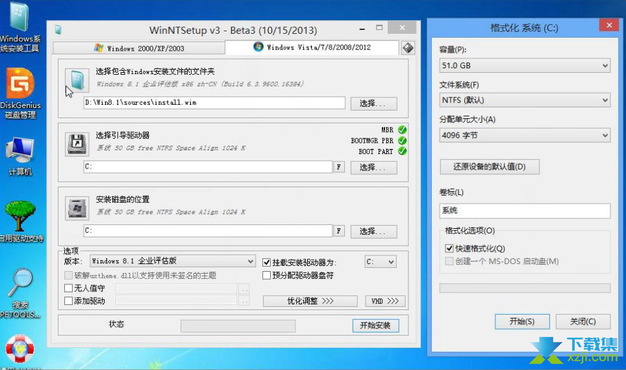Image resolution: width=626 pixels, height=370 pixels.
Task: Open the lifebuoy desktop icon at bottom
Action: [20, 349]
